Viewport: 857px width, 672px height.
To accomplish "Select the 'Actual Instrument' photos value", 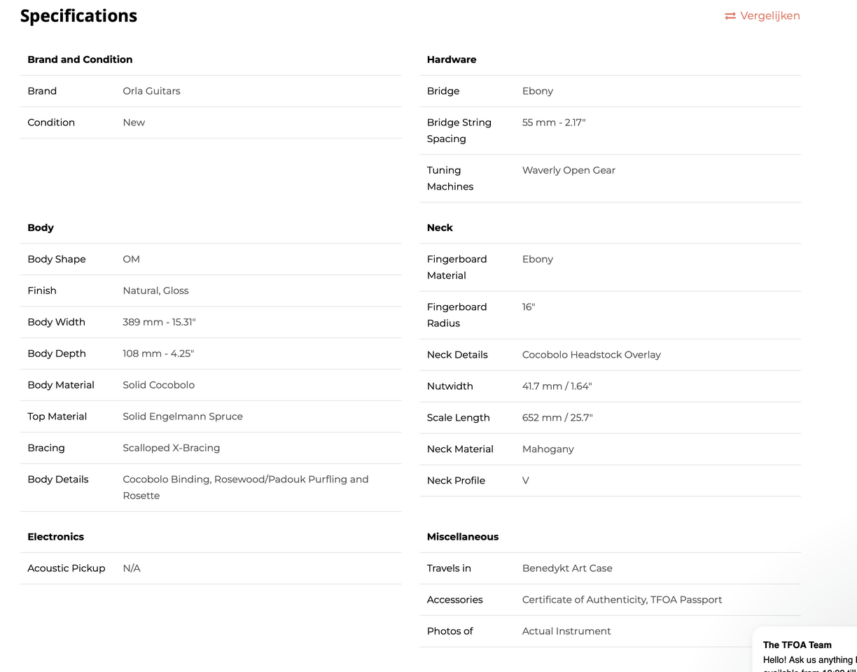I will pyautogui.click(x=566, y=631).
